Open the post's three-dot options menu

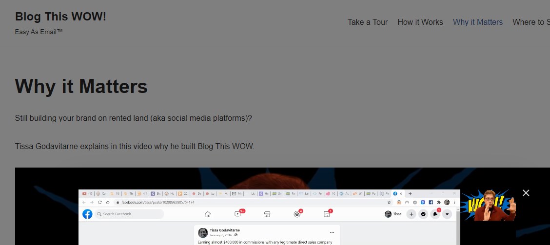click(332, 232)
